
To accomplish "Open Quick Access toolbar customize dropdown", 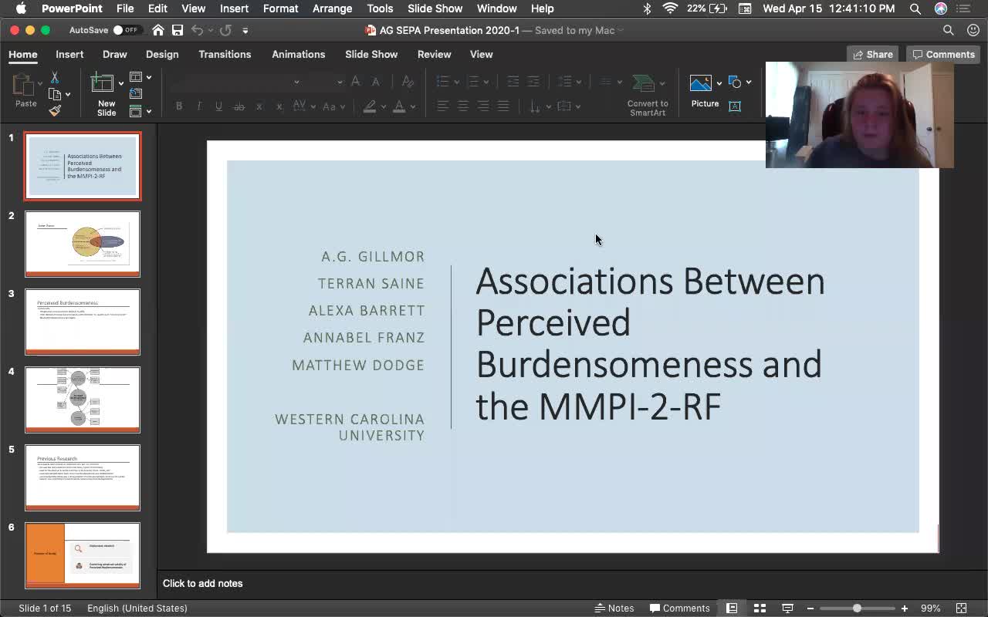I will pos(245,30).
